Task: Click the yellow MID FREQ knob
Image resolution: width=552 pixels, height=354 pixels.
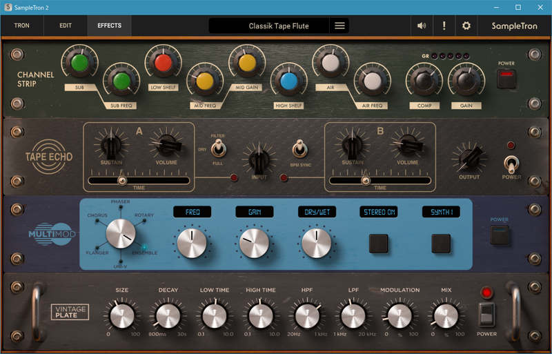Action: coord(205,81)
